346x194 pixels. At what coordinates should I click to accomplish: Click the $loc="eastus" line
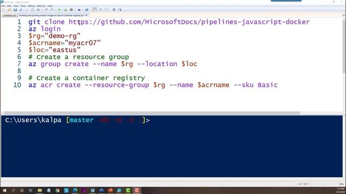point(54,50)
